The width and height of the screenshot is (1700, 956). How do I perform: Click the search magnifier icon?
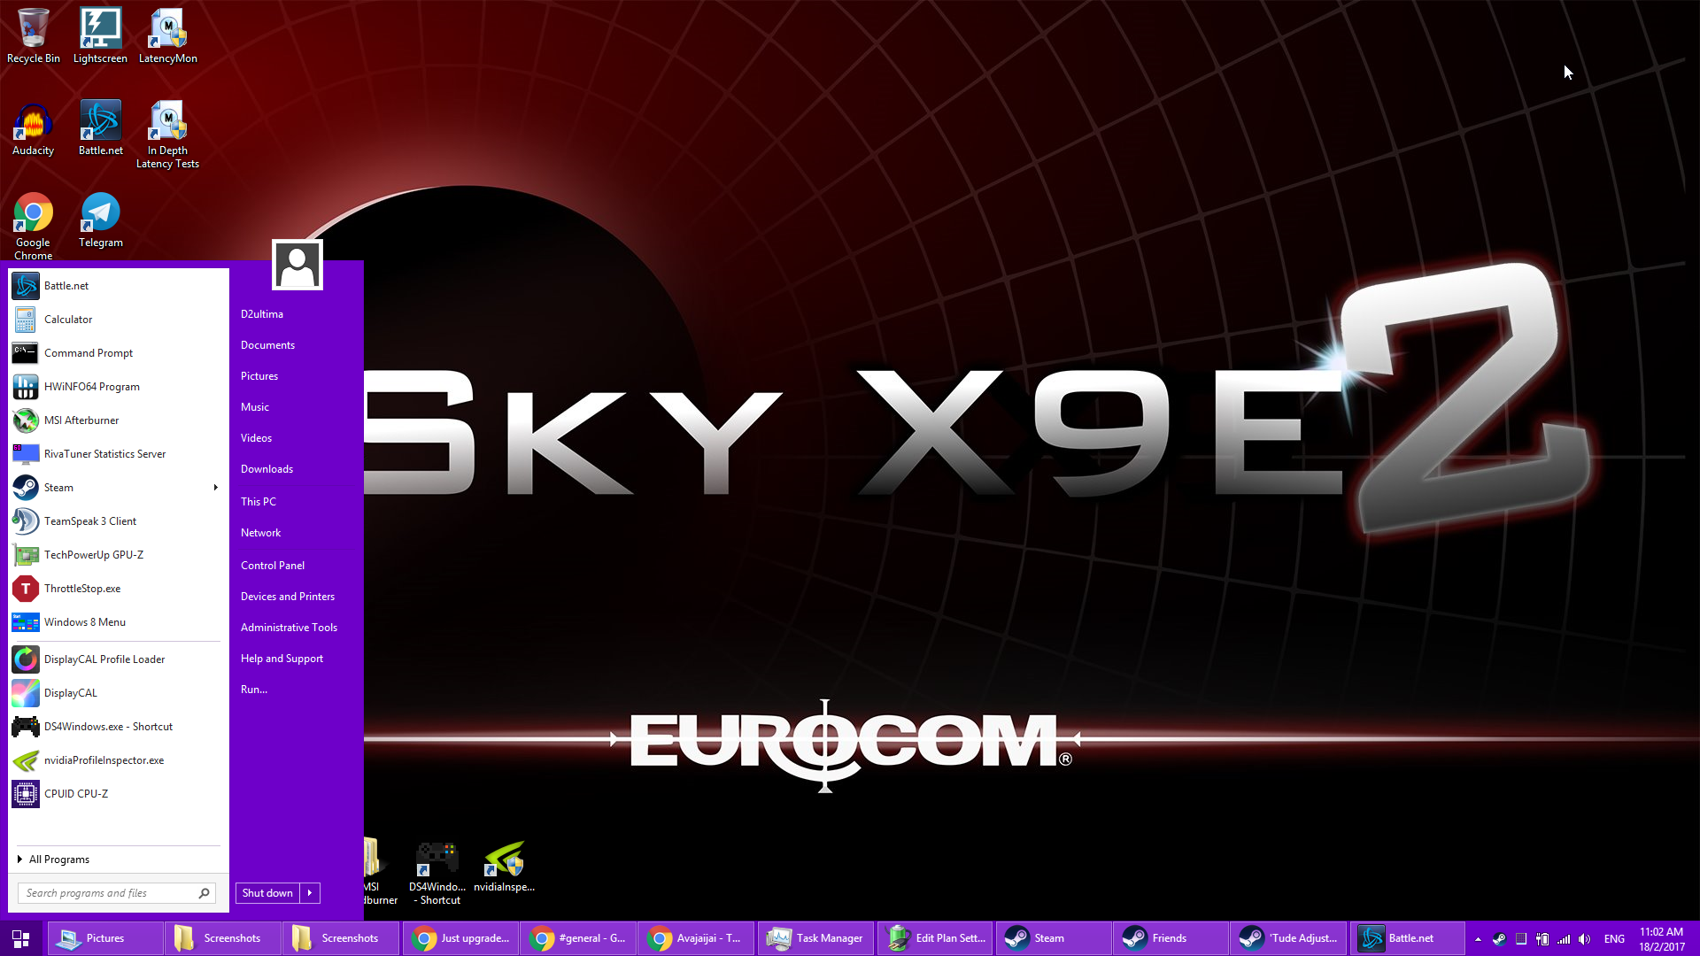(x=205, y=893)
